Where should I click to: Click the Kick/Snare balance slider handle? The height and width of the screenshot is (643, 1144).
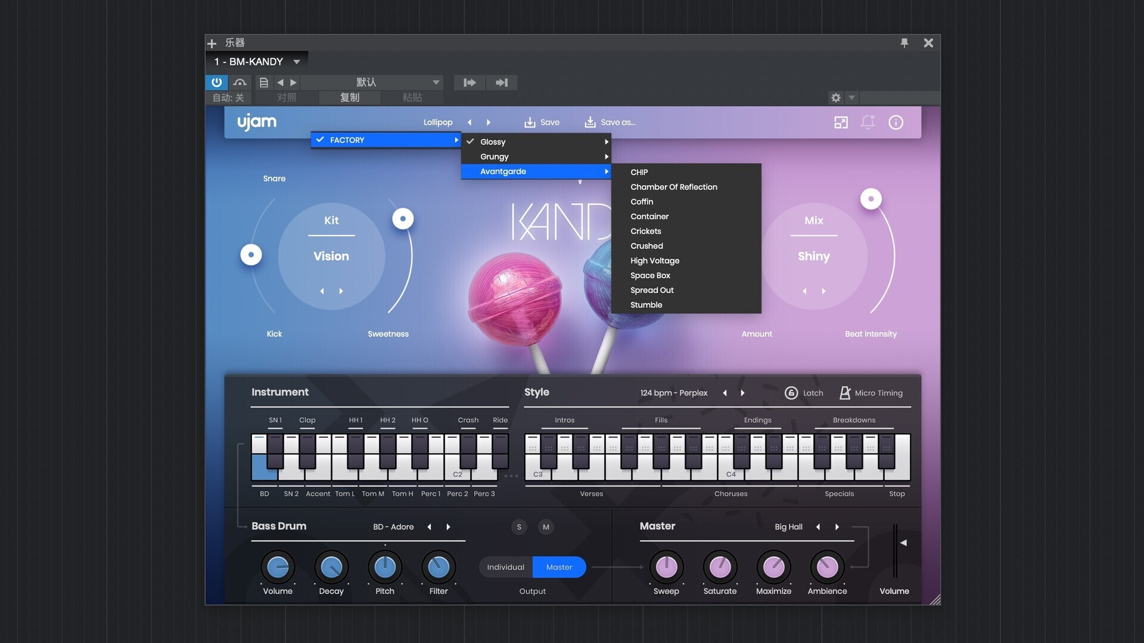click(x=251, y=255)
